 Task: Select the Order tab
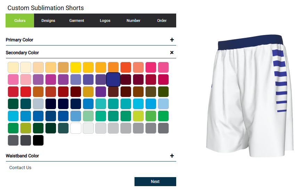point(162,20)
